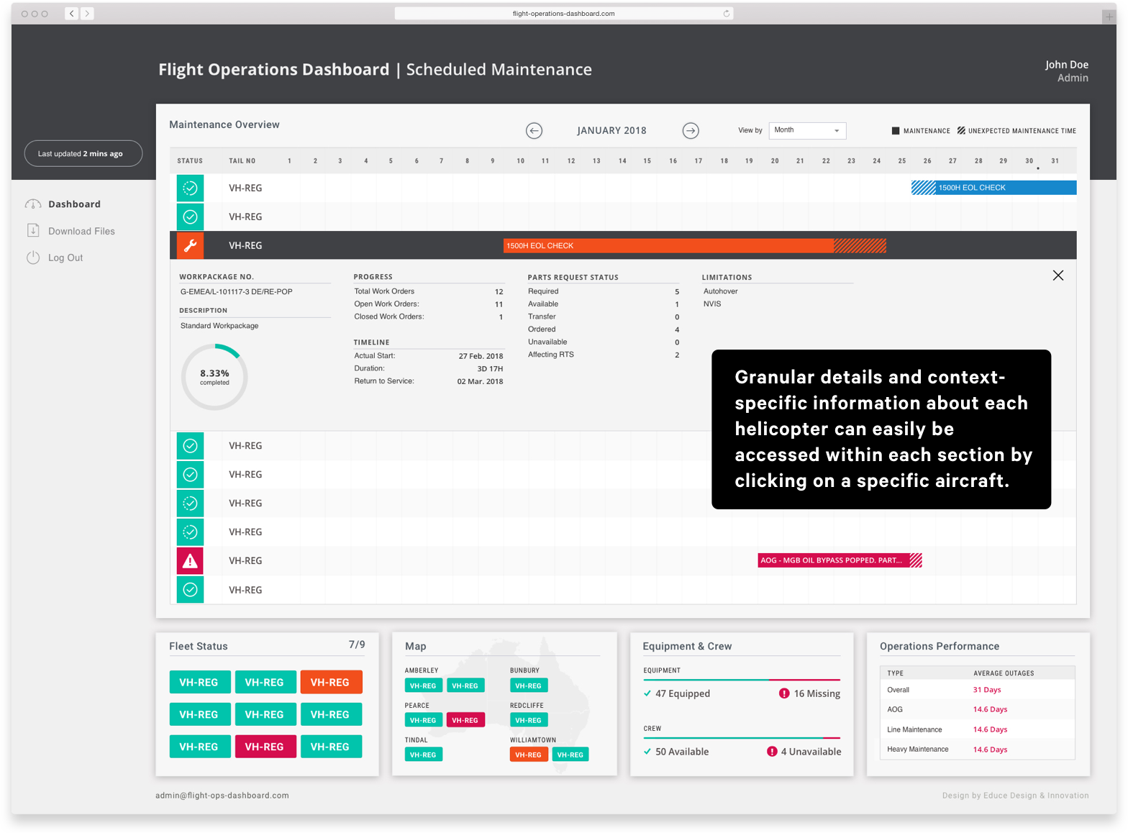Click the previous month arrow icon
The width and height of the screenshot is (1128, 833).
pyautogui.click(x=534, y=130)
